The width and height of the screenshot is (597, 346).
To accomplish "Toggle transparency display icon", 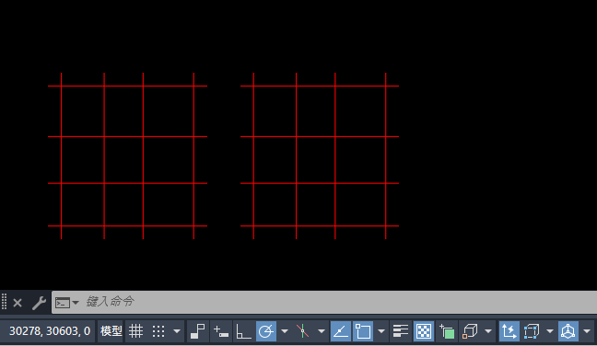I will click(x=424, y=331).
